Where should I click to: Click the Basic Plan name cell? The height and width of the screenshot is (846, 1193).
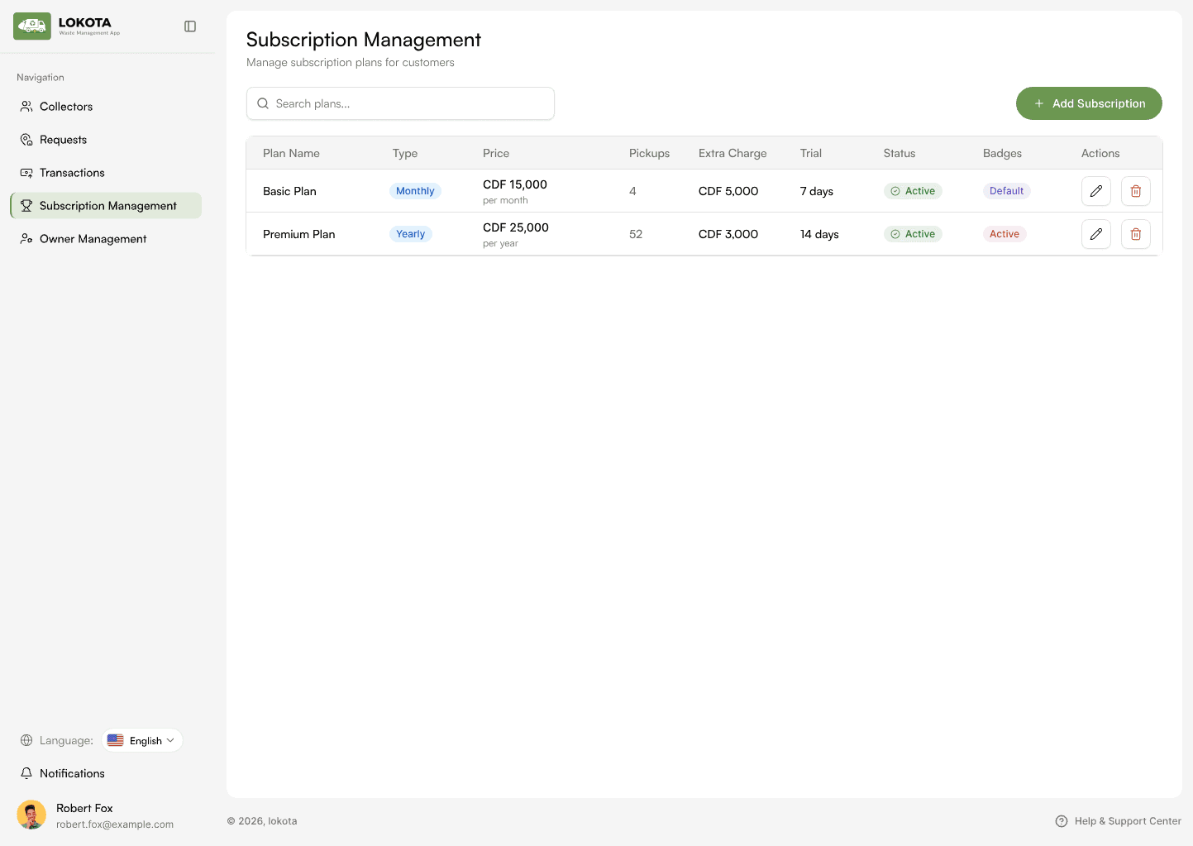point(289,191)
